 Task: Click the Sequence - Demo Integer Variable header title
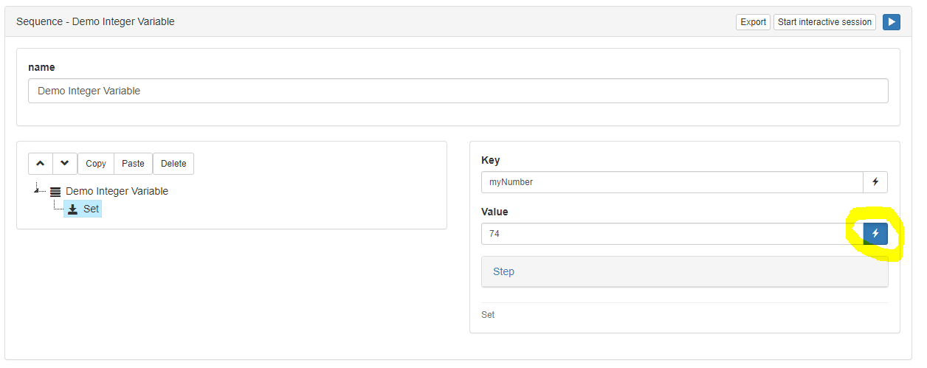click(x=95, y=21)
